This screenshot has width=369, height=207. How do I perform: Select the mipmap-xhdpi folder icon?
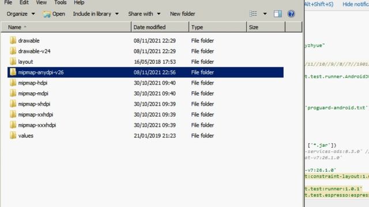click(x=13, y=103)
